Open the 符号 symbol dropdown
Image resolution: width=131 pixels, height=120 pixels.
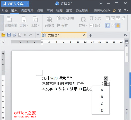click(x=83, y=22)
